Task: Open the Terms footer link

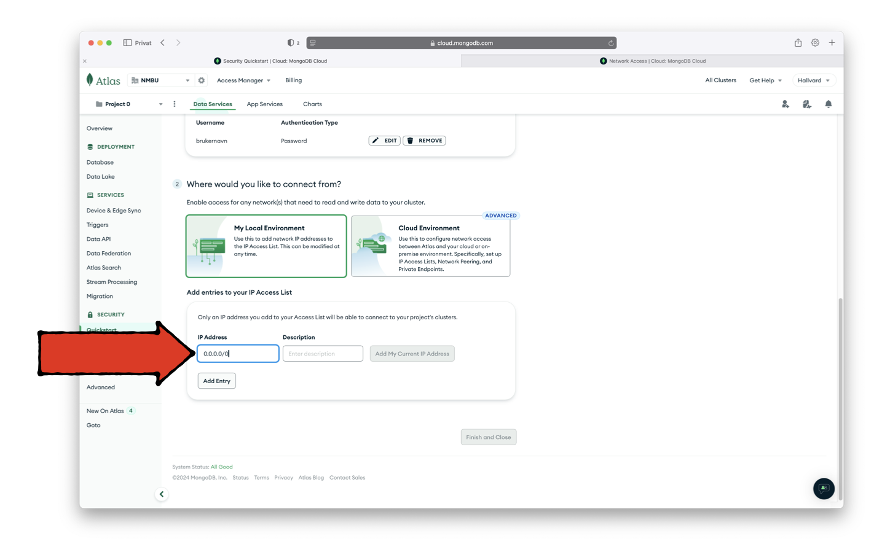Action: 262,478
